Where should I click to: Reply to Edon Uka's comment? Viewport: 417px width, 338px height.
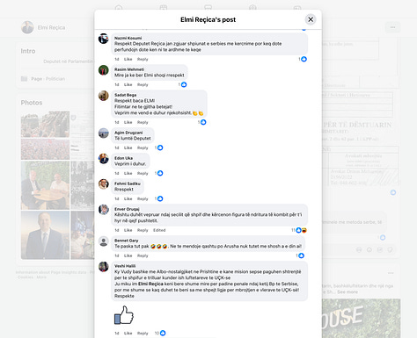pos(143,173)
